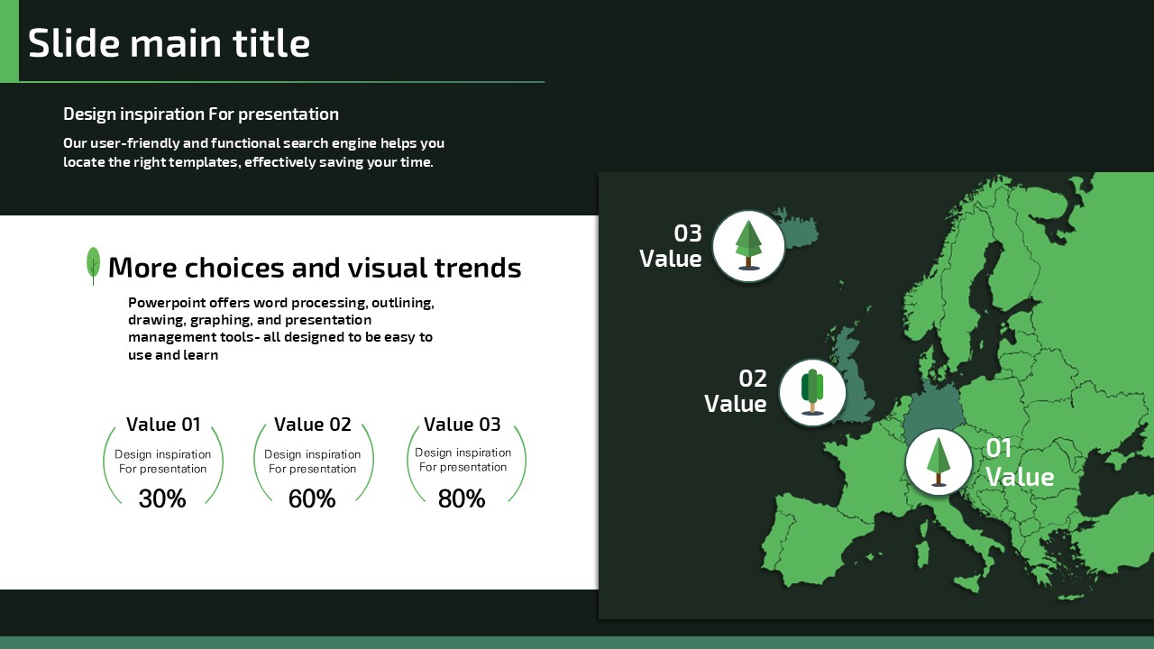Select the '03 Value' map label

(671, 246)
